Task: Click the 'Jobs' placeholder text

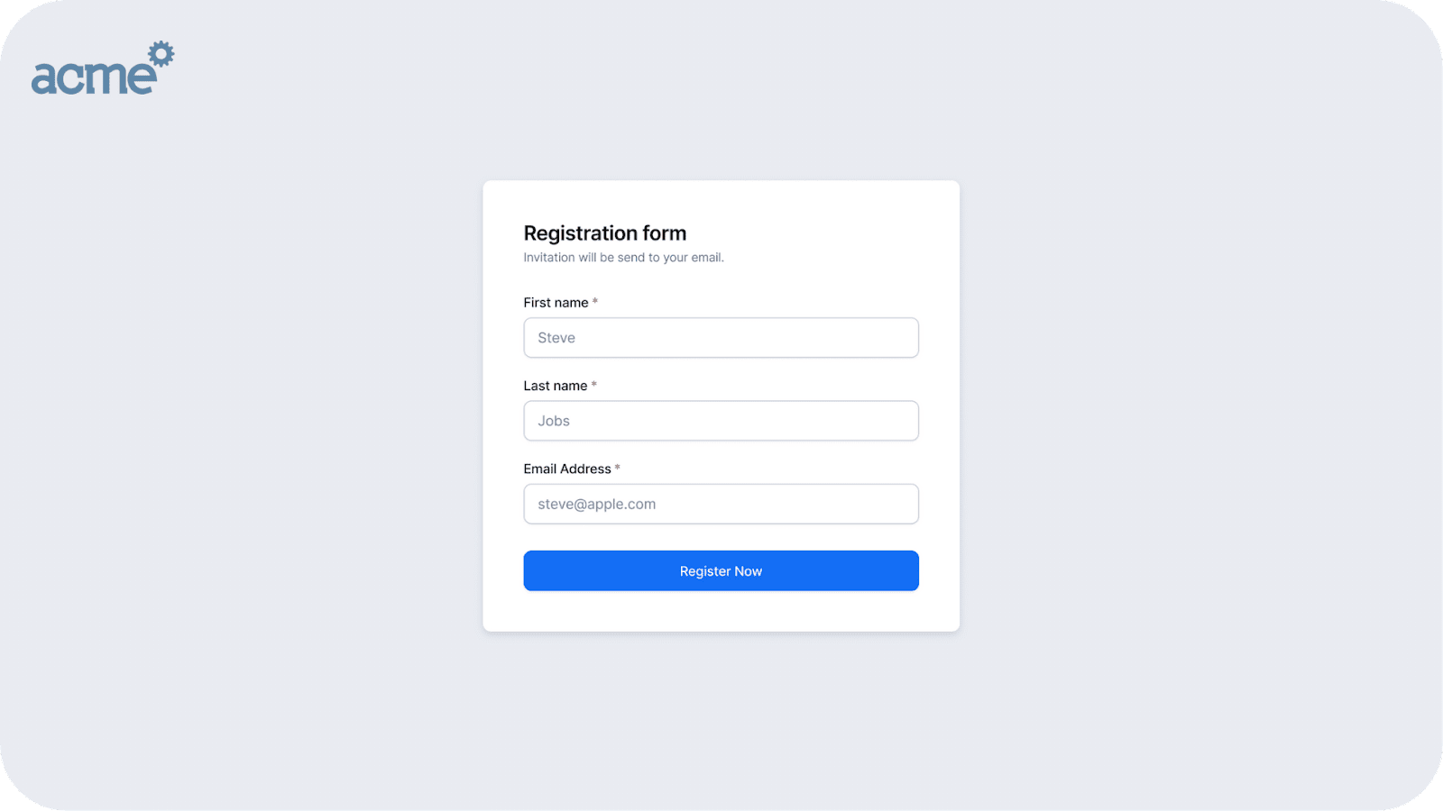Action: (554, 421)
